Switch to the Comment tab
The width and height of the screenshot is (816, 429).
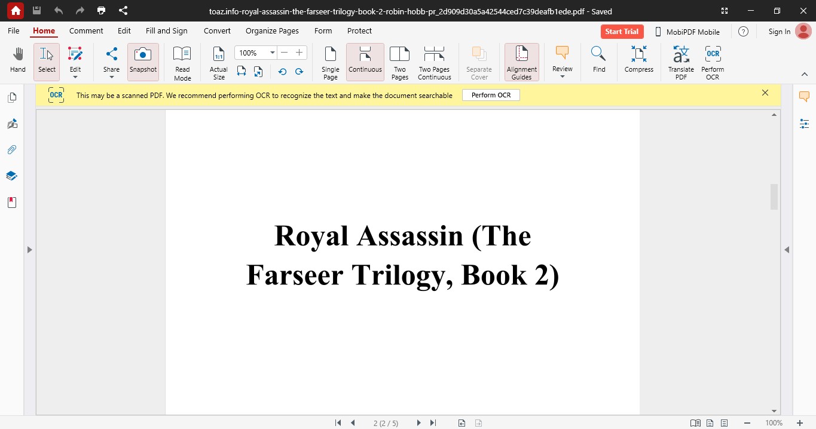point(86,31)
